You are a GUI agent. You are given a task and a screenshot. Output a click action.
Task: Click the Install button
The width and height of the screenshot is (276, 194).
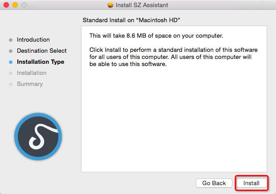pyautogui.click(x=251, y=183)
